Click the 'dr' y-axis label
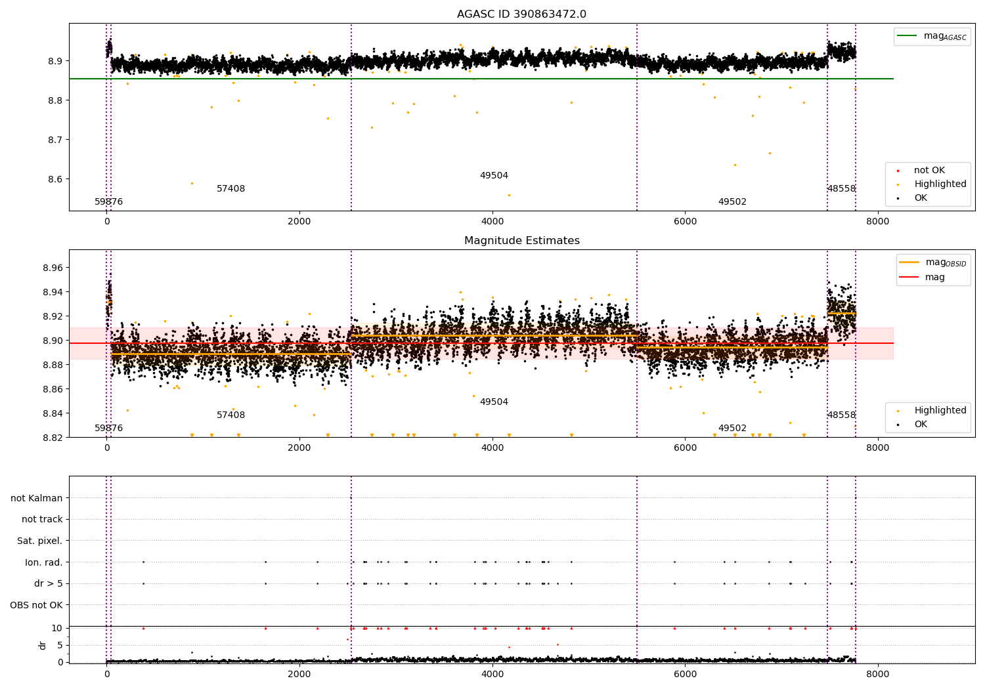Screen dimensions: 985x689 click(x=43, y=645)
